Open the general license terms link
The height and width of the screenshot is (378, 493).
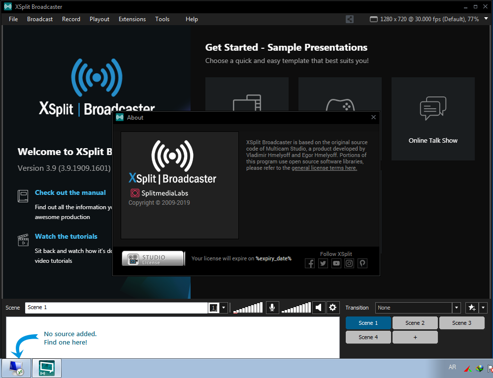(324, 168)
